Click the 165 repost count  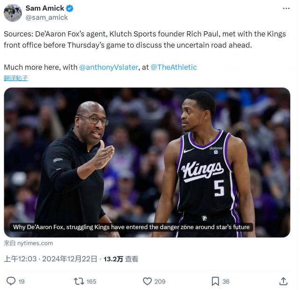[x=91, y=282]
